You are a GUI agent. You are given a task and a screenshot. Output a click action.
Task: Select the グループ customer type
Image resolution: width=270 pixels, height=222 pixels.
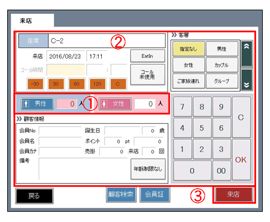tap(222, 81)
